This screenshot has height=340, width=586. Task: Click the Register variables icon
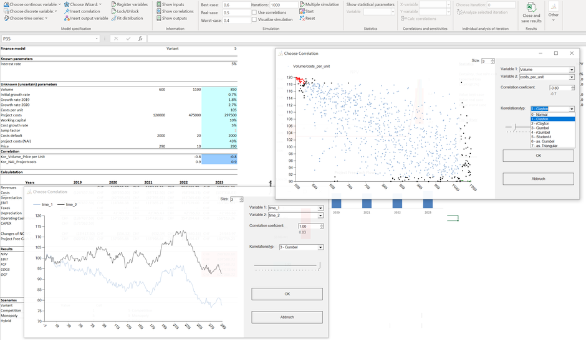[x=113, y=4]
